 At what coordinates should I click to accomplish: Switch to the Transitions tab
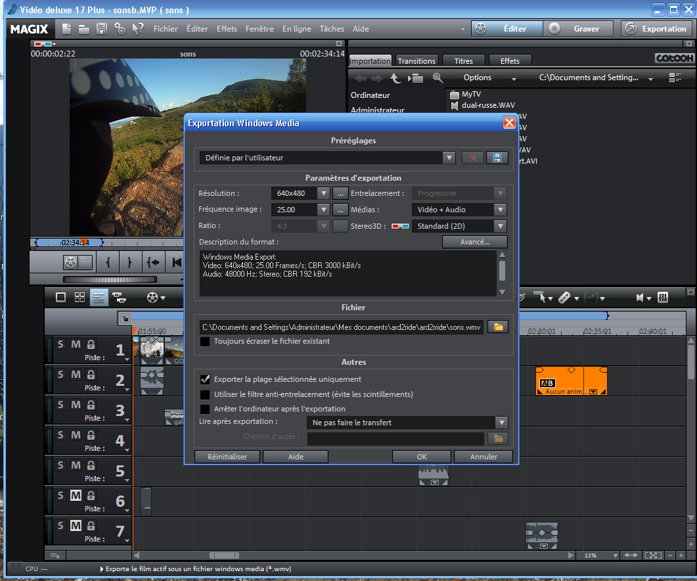(x=416, y=61)
